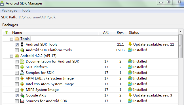Click the Android robot icon in Name header
184x105 pixels.
point(7,33)
